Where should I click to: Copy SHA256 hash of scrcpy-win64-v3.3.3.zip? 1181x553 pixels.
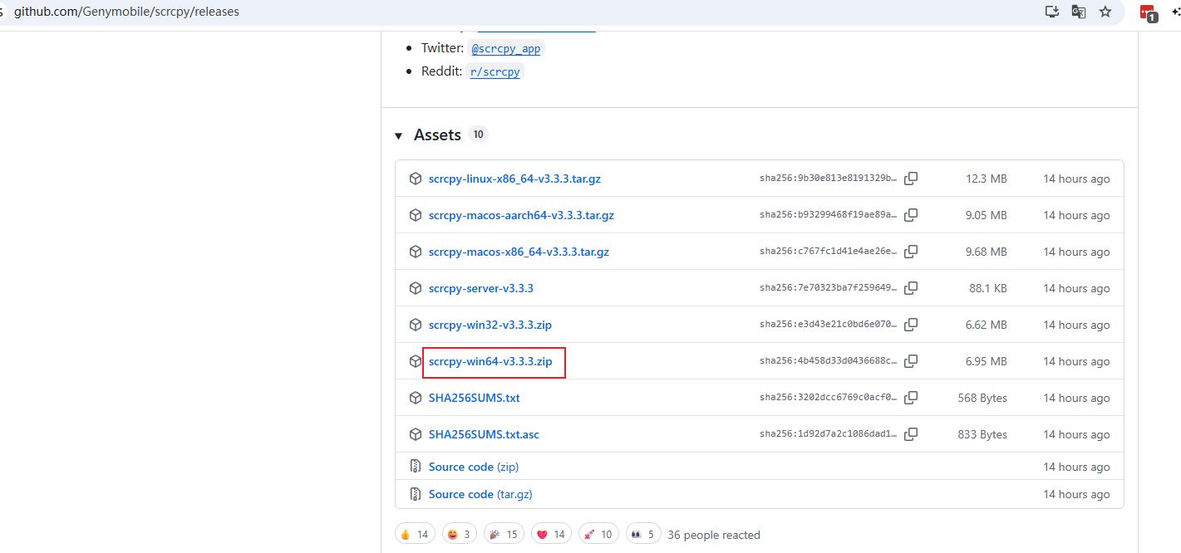(911, 361)
